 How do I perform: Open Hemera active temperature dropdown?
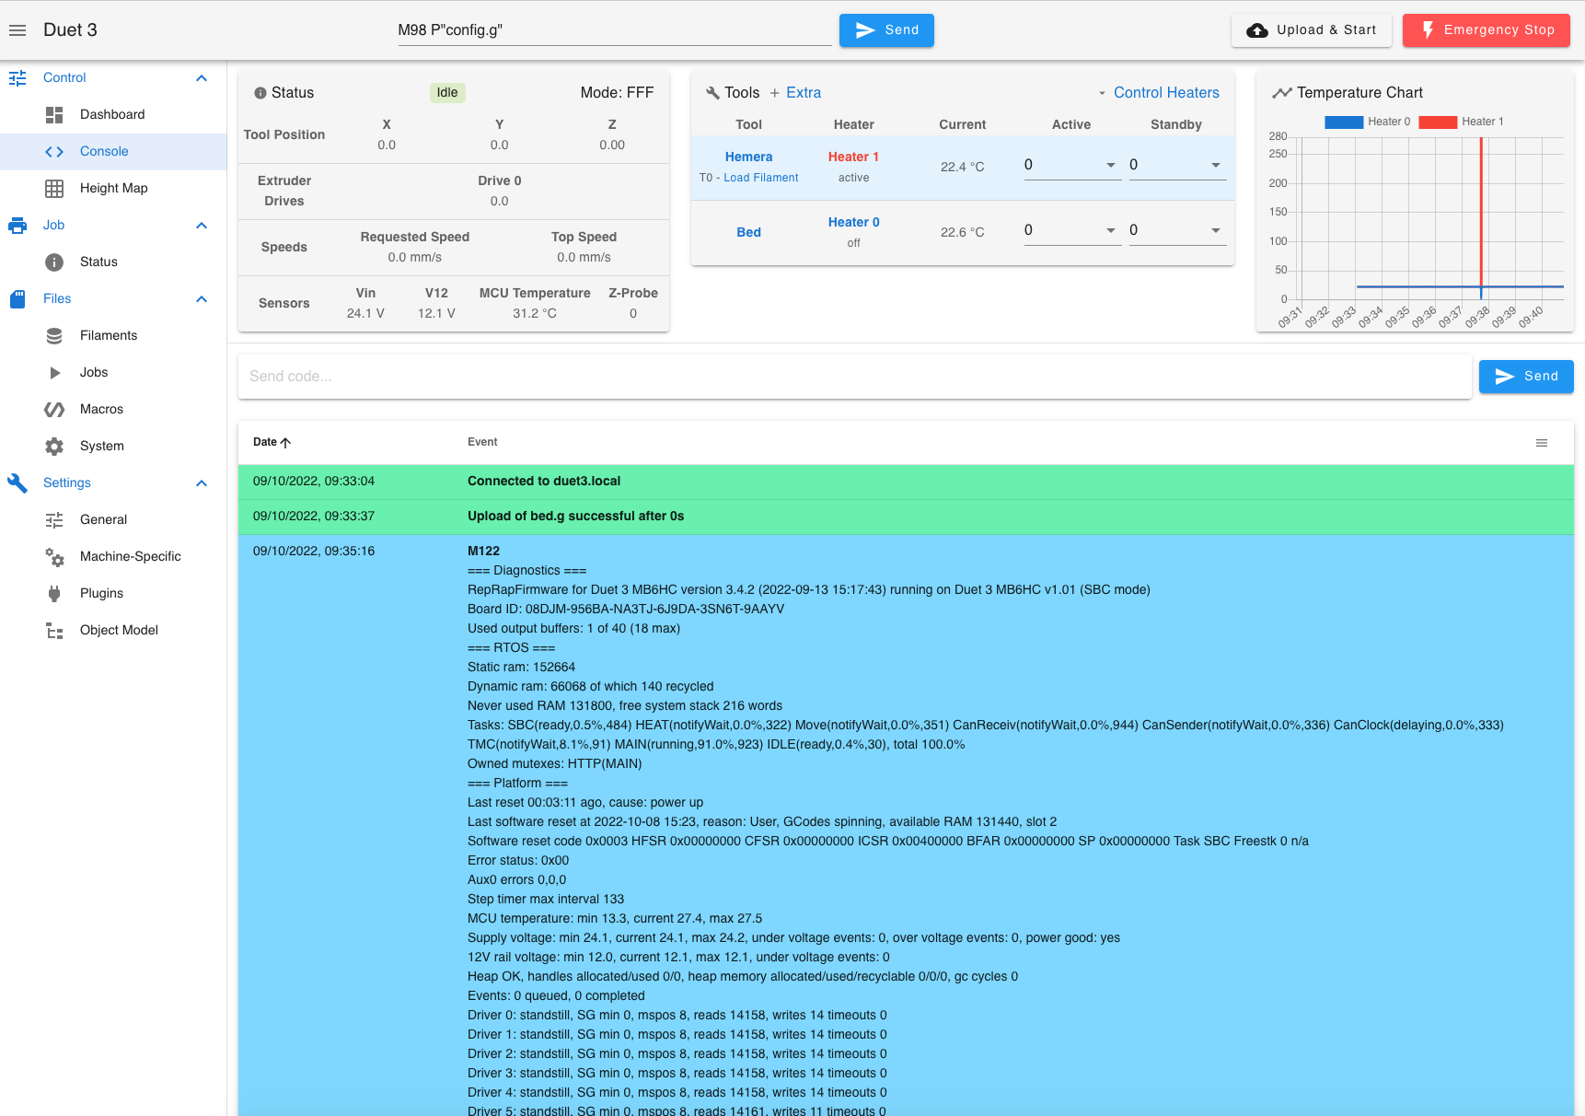pyautogui.click(x=1111, y=165)
